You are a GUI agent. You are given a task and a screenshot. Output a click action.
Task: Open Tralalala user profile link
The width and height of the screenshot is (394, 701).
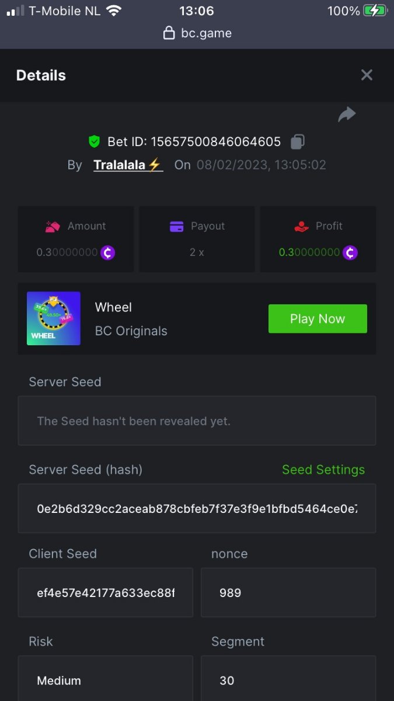[127, 165]
